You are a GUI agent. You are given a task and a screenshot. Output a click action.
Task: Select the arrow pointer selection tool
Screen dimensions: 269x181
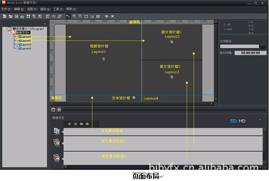tap(68, 16)
